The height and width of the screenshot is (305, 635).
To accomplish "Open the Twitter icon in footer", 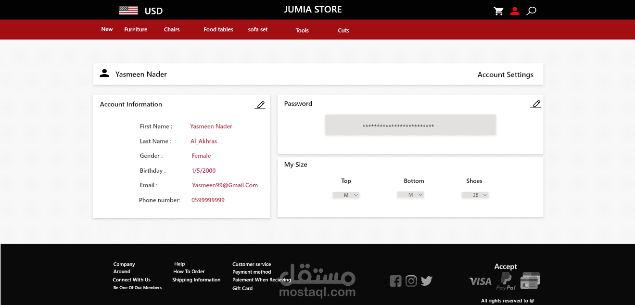I will tap(427, 281).
